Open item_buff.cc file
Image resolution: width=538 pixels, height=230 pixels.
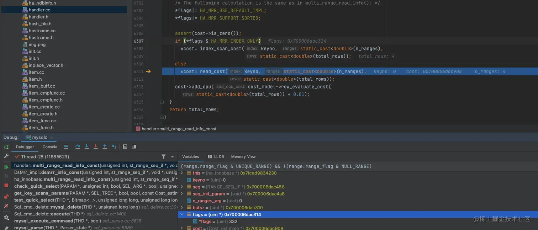pyautogui.click(x=42, y=86)
